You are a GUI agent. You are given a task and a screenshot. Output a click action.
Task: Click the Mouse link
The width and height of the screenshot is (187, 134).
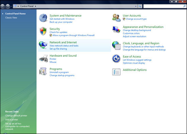[53, 62]
